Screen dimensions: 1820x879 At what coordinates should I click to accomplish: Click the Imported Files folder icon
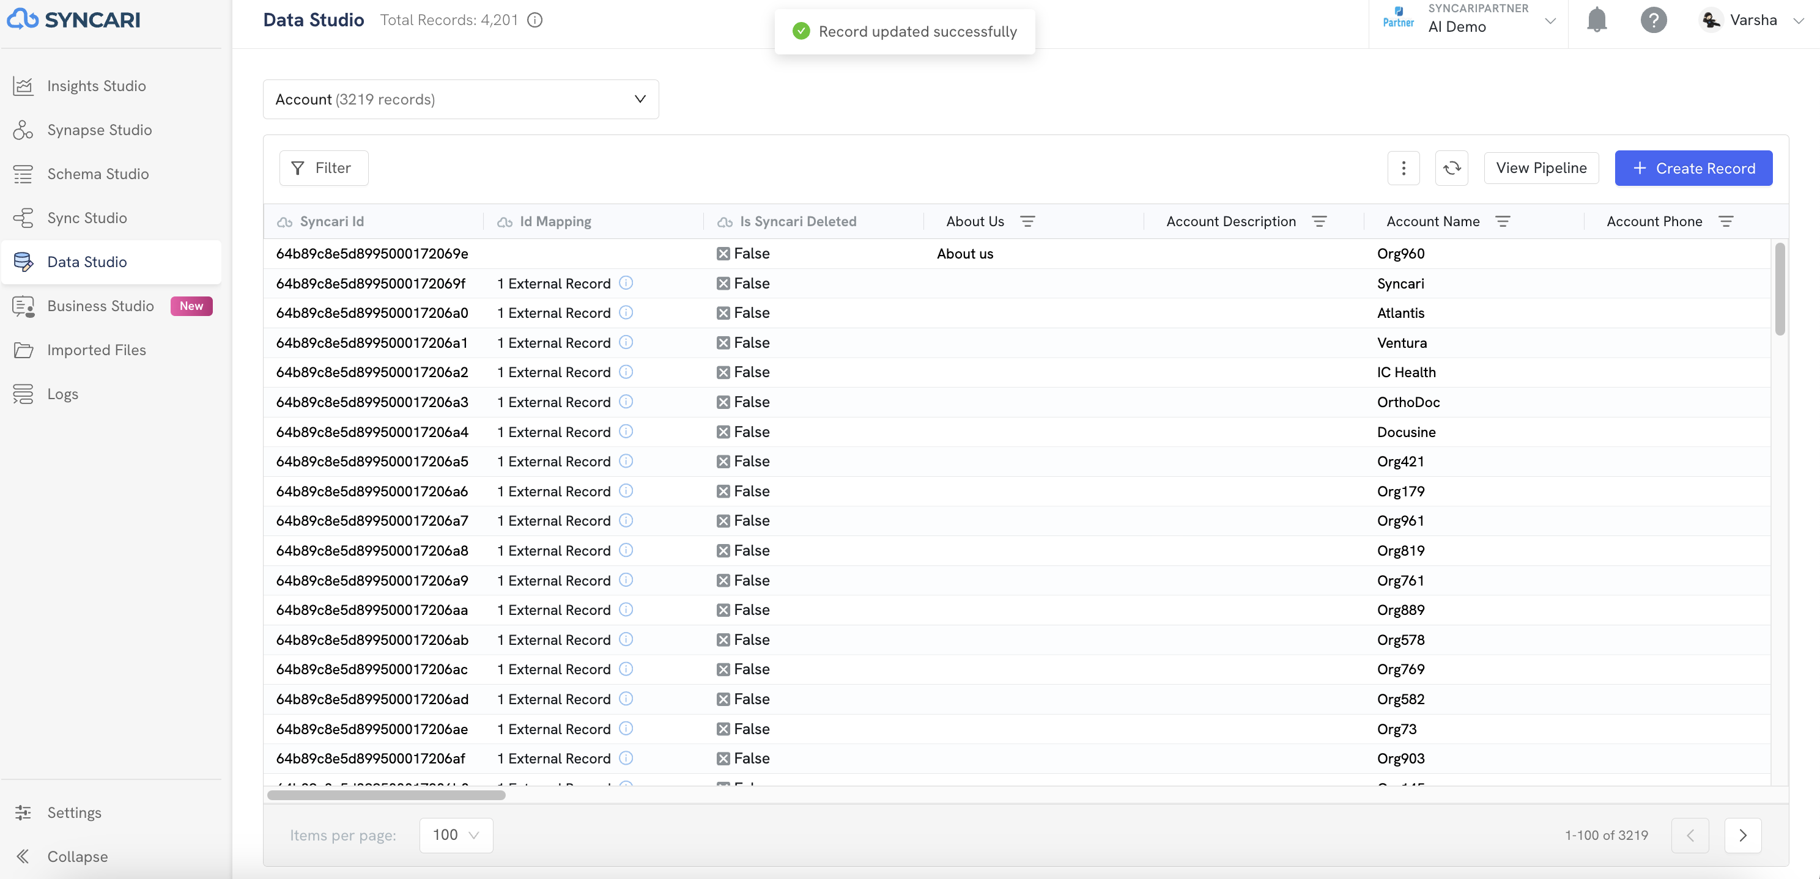tap(23, 350)
